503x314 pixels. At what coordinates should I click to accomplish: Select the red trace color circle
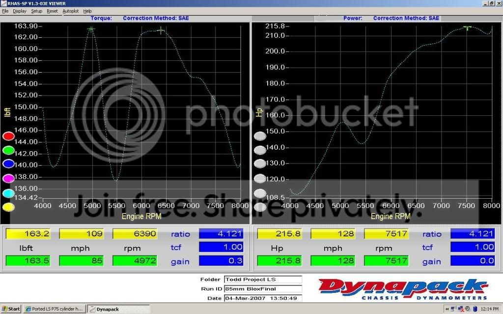[x=8, y=136]
